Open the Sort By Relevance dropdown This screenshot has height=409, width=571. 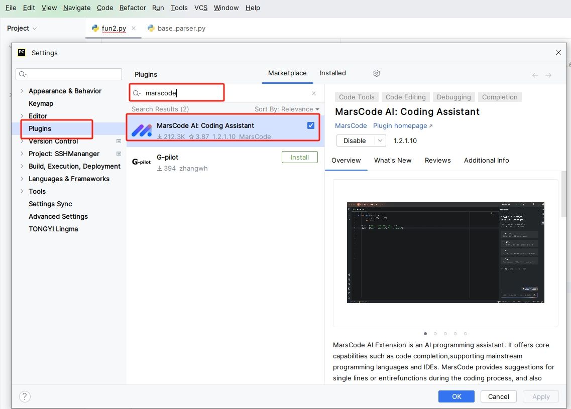pyautogui.click(x=287, y=109)
